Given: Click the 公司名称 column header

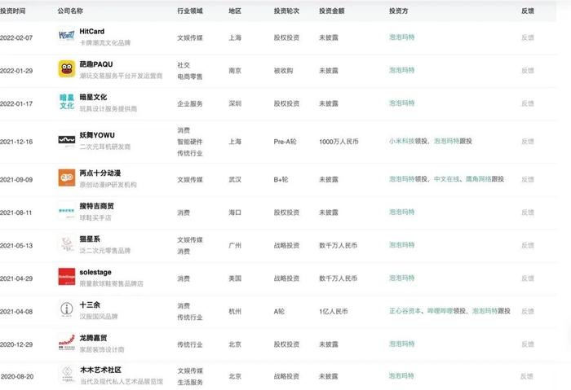Looking at the screenshot, I should coord(70,11).
